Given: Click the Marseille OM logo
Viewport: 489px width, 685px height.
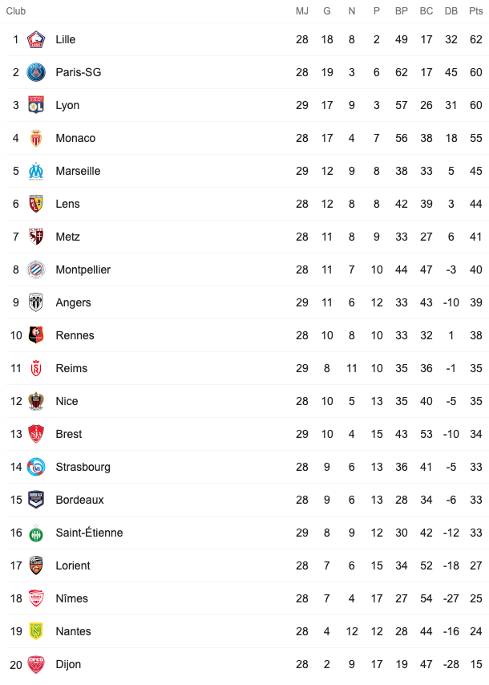Looking at the screenshot, I should [x=36, y=171].
